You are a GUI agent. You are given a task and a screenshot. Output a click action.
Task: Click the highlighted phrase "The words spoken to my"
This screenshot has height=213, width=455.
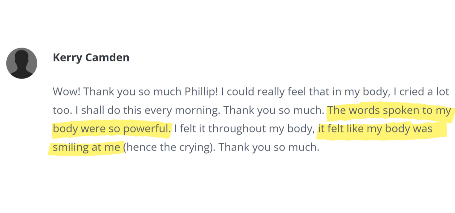[389, 111]
